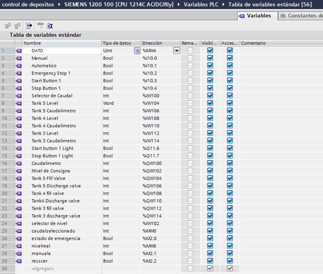Click the Comentario column header
Viewport: 323px width, 274px height.
point(281,43)
